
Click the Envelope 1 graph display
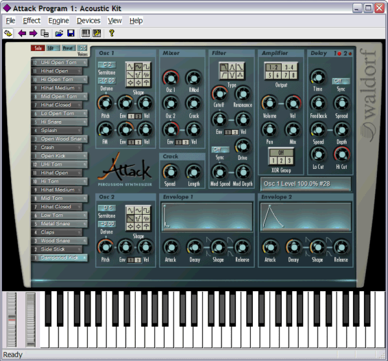pos(207,217)
